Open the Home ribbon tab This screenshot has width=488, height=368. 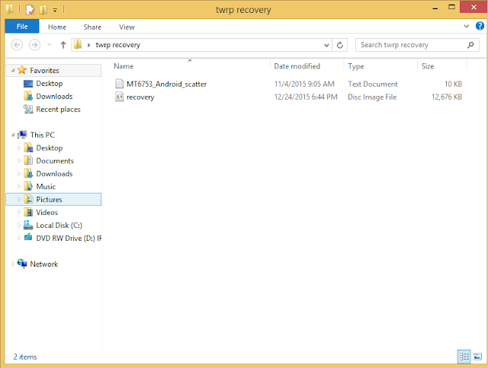tap(57, 27)
